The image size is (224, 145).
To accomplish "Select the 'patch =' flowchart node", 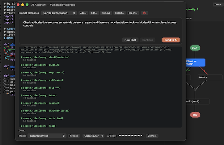I will tap(210, 77).
